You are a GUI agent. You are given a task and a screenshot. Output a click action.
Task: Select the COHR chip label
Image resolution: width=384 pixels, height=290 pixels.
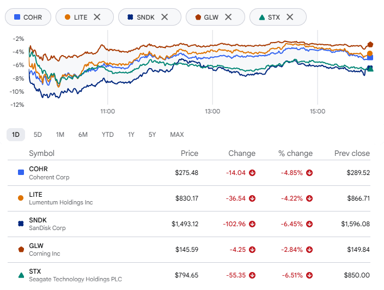[x=33, y=17]
